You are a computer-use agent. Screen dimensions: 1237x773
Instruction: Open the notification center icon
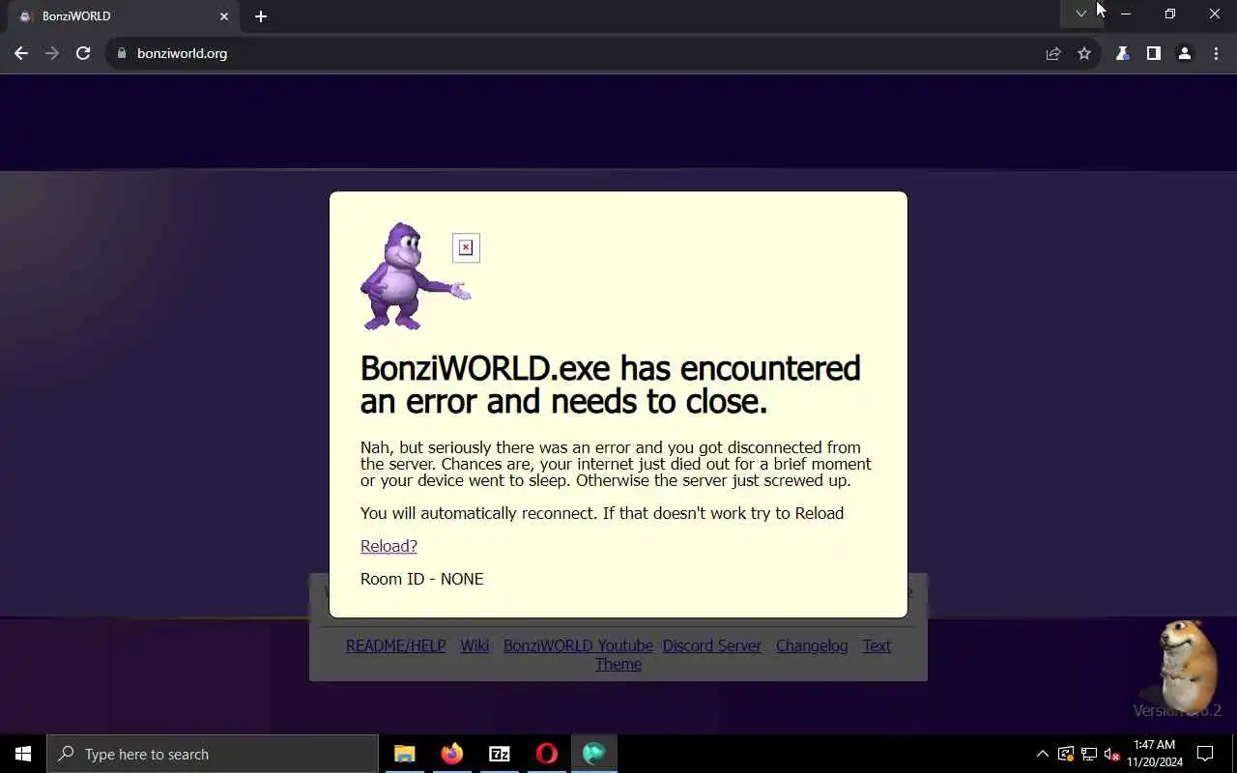click(1205, 754)
